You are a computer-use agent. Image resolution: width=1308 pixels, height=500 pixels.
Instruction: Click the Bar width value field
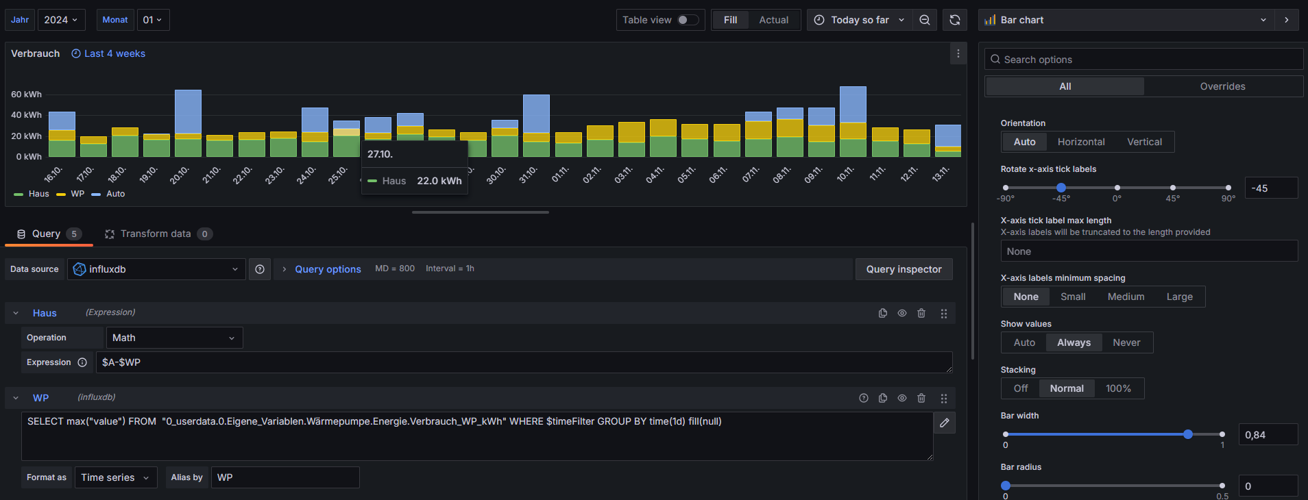(x=1268, y=435)
